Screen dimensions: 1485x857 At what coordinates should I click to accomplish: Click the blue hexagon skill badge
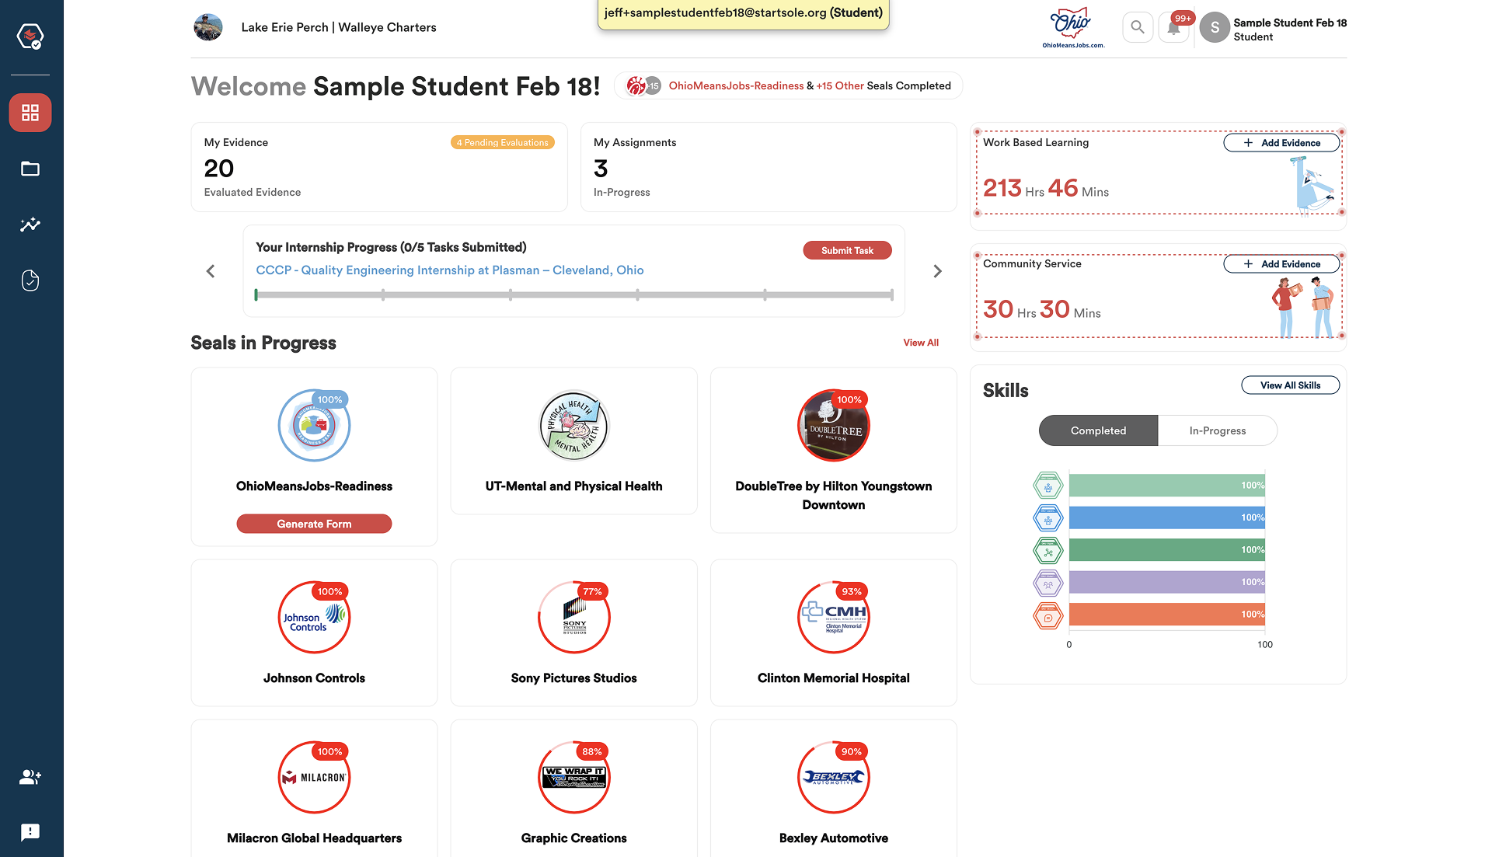pyautogui.click(x=1048, y=518)
